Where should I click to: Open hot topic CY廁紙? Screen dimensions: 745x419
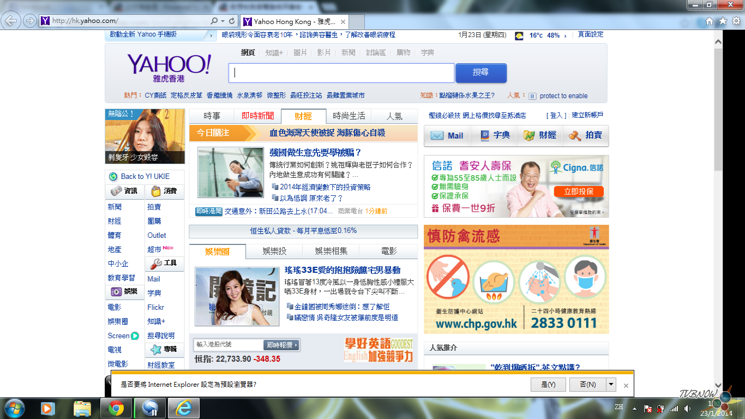155,95
